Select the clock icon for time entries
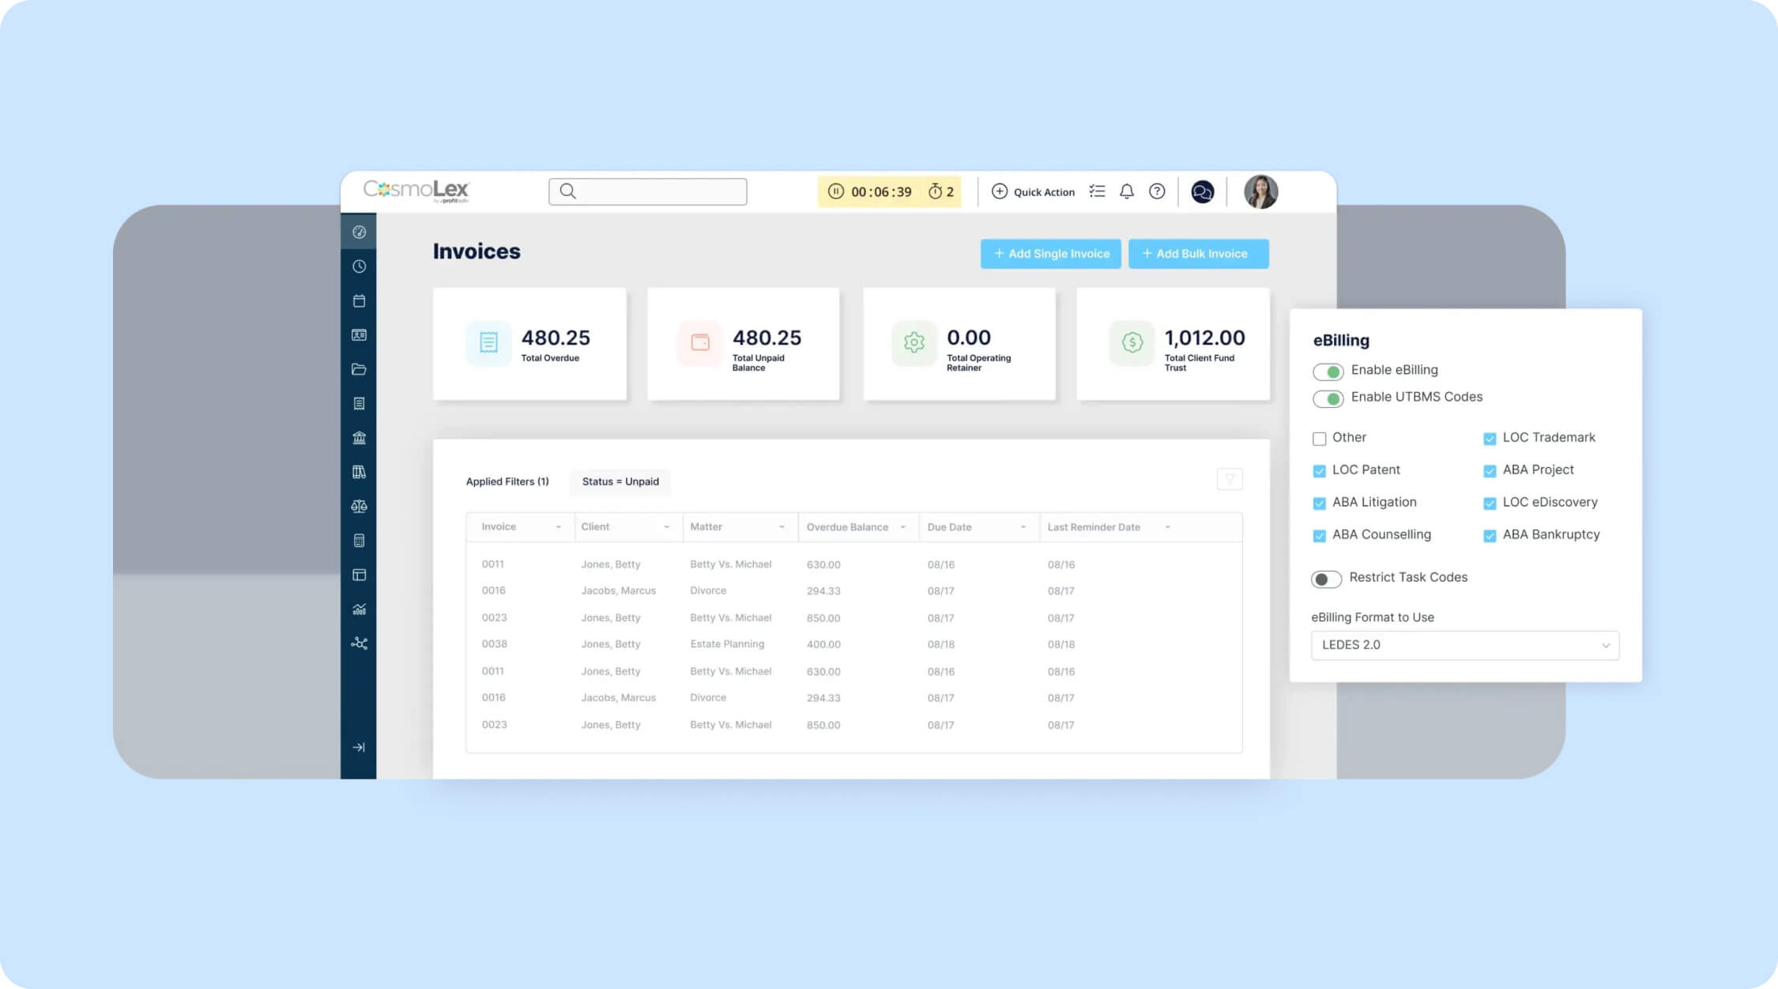 (x=360, y=266)
